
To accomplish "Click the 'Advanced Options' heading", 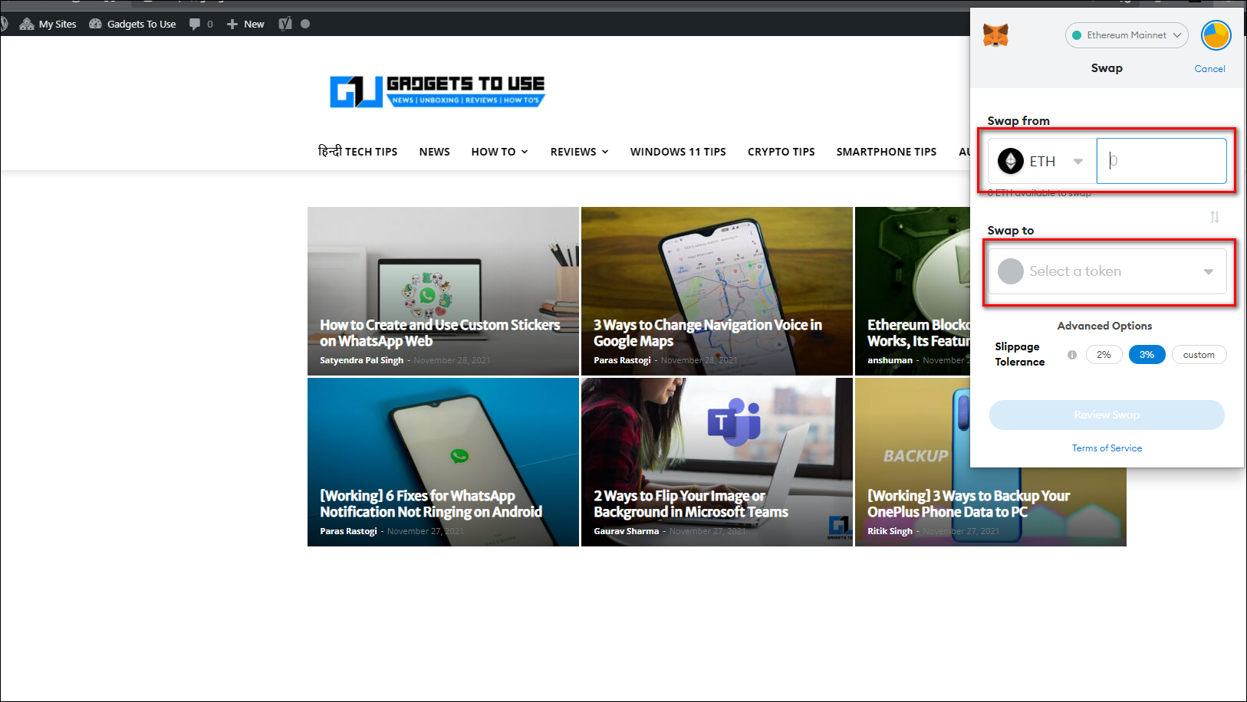I will [x=1104, y=326].
